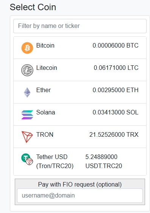Click the red TRON triangle icon
150x213 pixels.
[x=27, y=137]
